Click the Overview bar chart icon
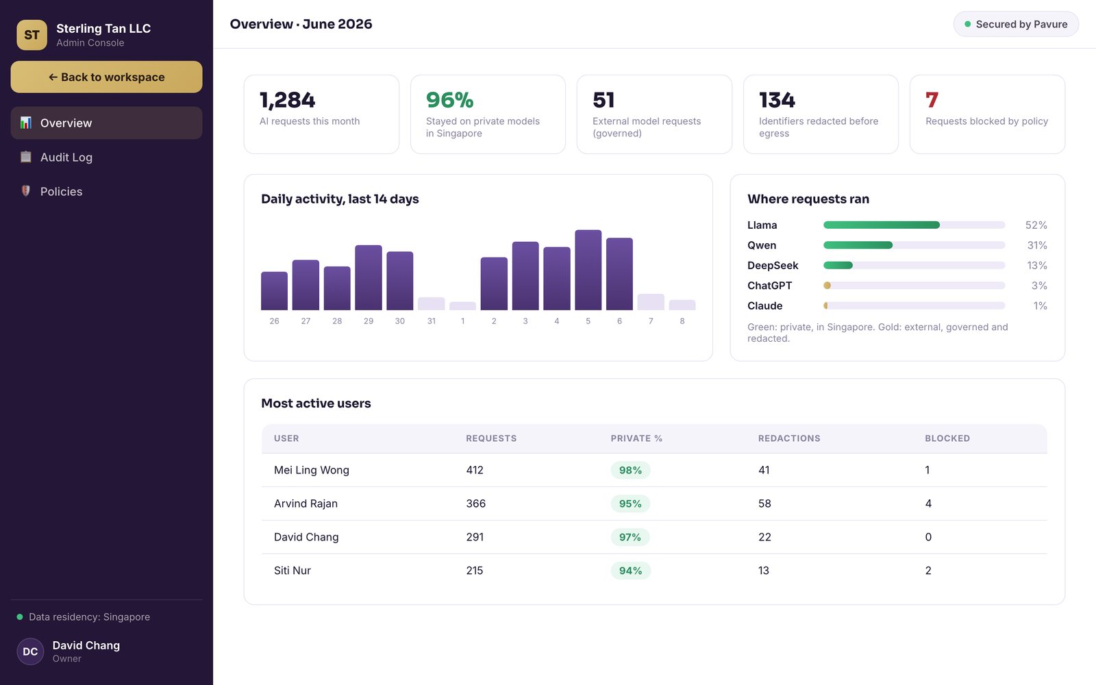 coord(26,123)
